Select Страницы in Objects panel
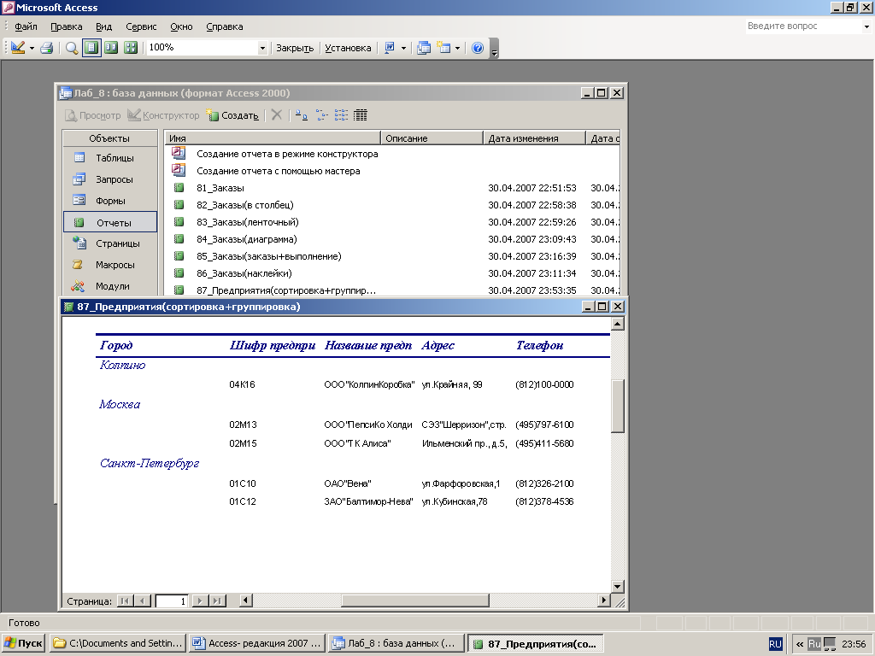The image size is (875, 656). [109, 243]
